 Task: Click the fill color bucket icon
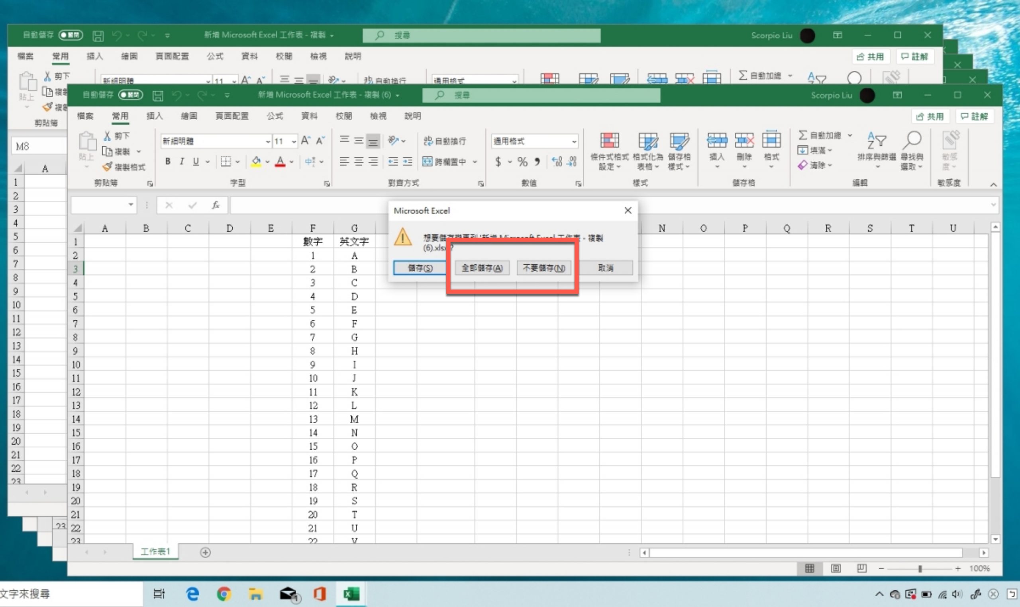pos(256,162)
